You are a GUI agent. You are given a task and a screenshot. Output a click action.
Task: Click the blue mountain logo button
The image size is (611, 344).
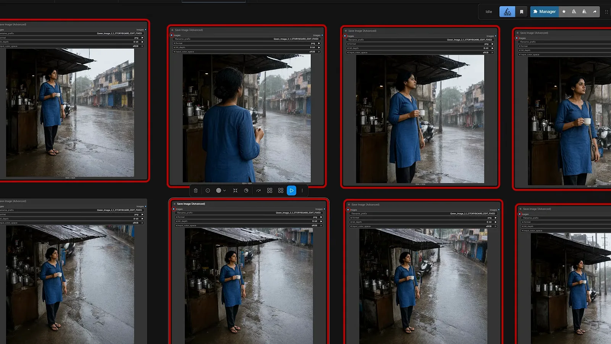click(507, 12)
